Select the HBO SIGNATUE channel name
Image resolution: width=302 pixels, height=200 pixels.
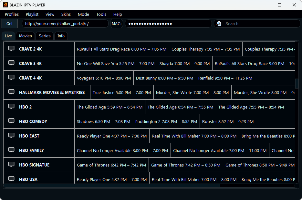[x=34, y=165]
